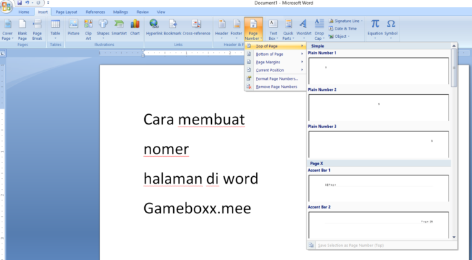Open Clip Art pane

point(88,30)
